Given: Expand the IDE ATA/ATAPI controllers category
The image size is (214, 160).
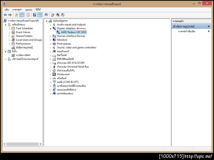Looking at the screenshot, I should point(50,63).
